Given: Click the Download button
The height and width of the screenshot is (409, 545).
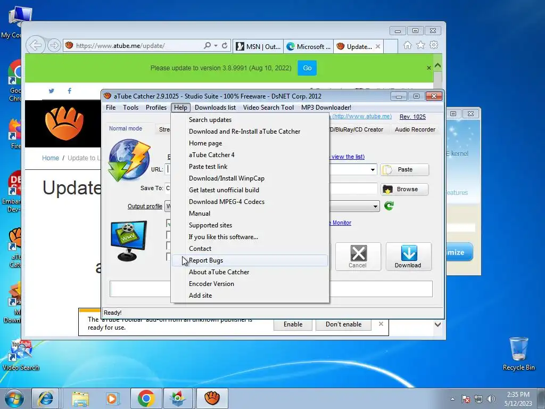Looking at the screenshot, I should click(x=408, y=256).
